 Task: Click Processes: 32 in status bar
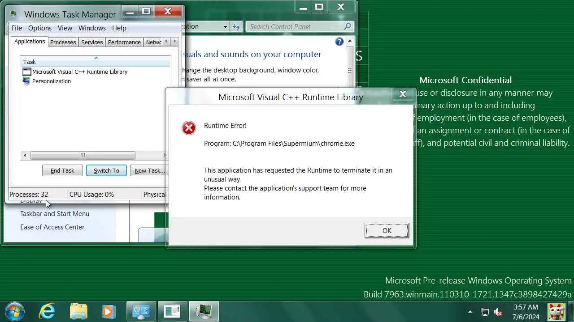click(29, 194)
